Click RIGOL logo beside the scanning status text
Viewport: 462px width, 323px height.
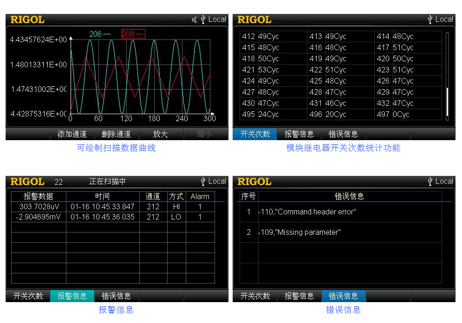point(27,181)
